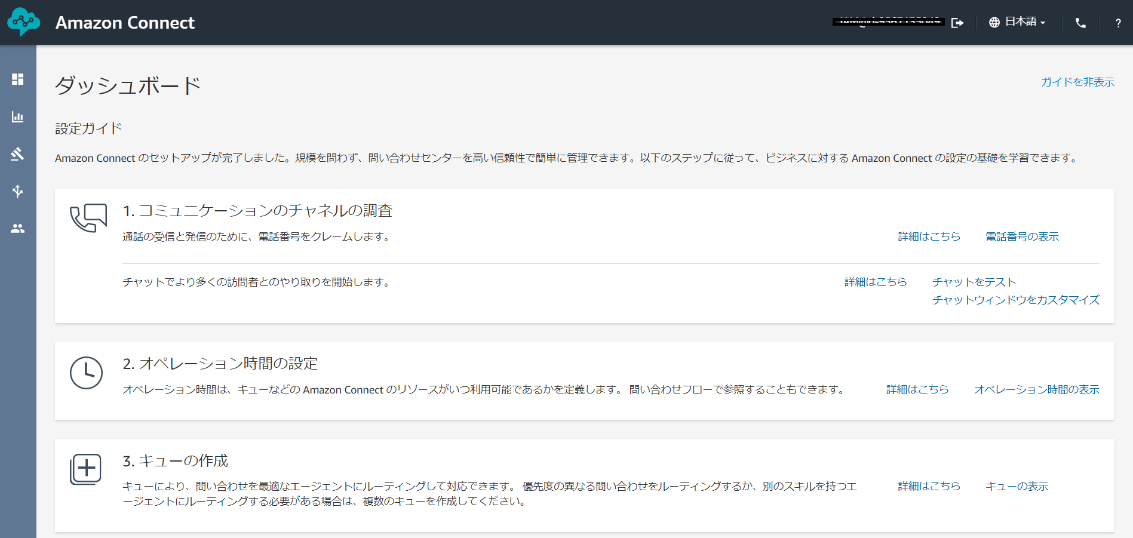Click heading 1. コミュニケーションのチャネルの調査

click(x=257, y=211)
